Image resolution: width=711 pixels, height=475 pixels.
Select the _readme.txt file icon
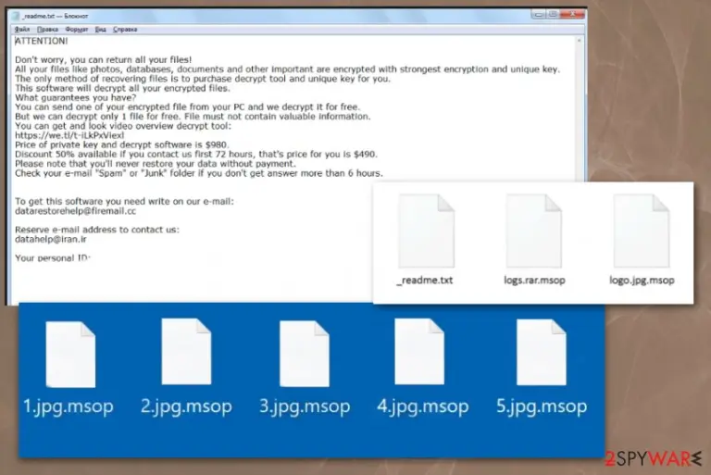tap(426, 231)
